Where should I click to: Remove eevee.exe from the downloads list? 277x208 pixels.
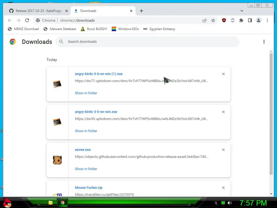point(223,150)
